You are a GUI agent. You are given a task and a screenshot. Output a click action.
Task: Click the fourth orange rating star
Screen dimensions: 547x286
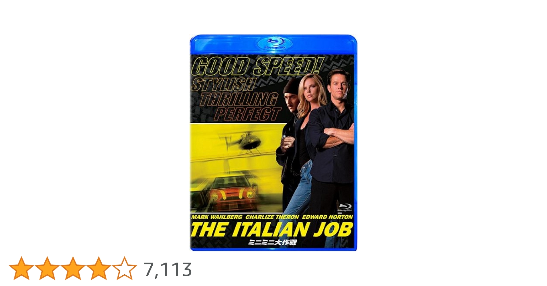(99, 268)
